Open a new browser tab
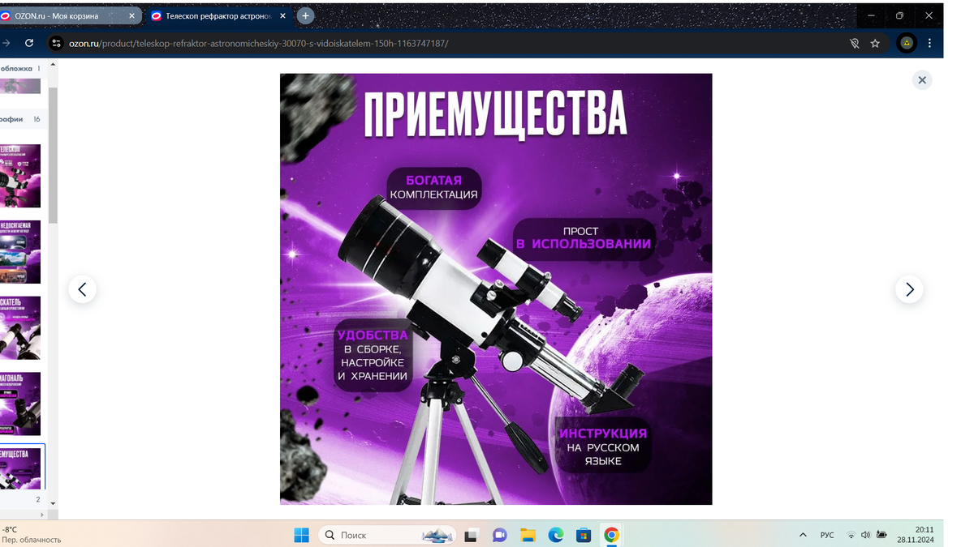The width and height of the screenshot is (974, 547). pyautogui.click(x=305, y=15)
